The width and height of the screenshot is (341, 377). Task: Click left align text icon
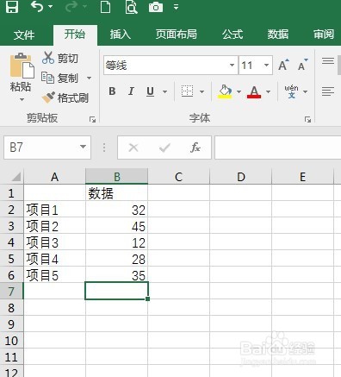click(328, 91)
